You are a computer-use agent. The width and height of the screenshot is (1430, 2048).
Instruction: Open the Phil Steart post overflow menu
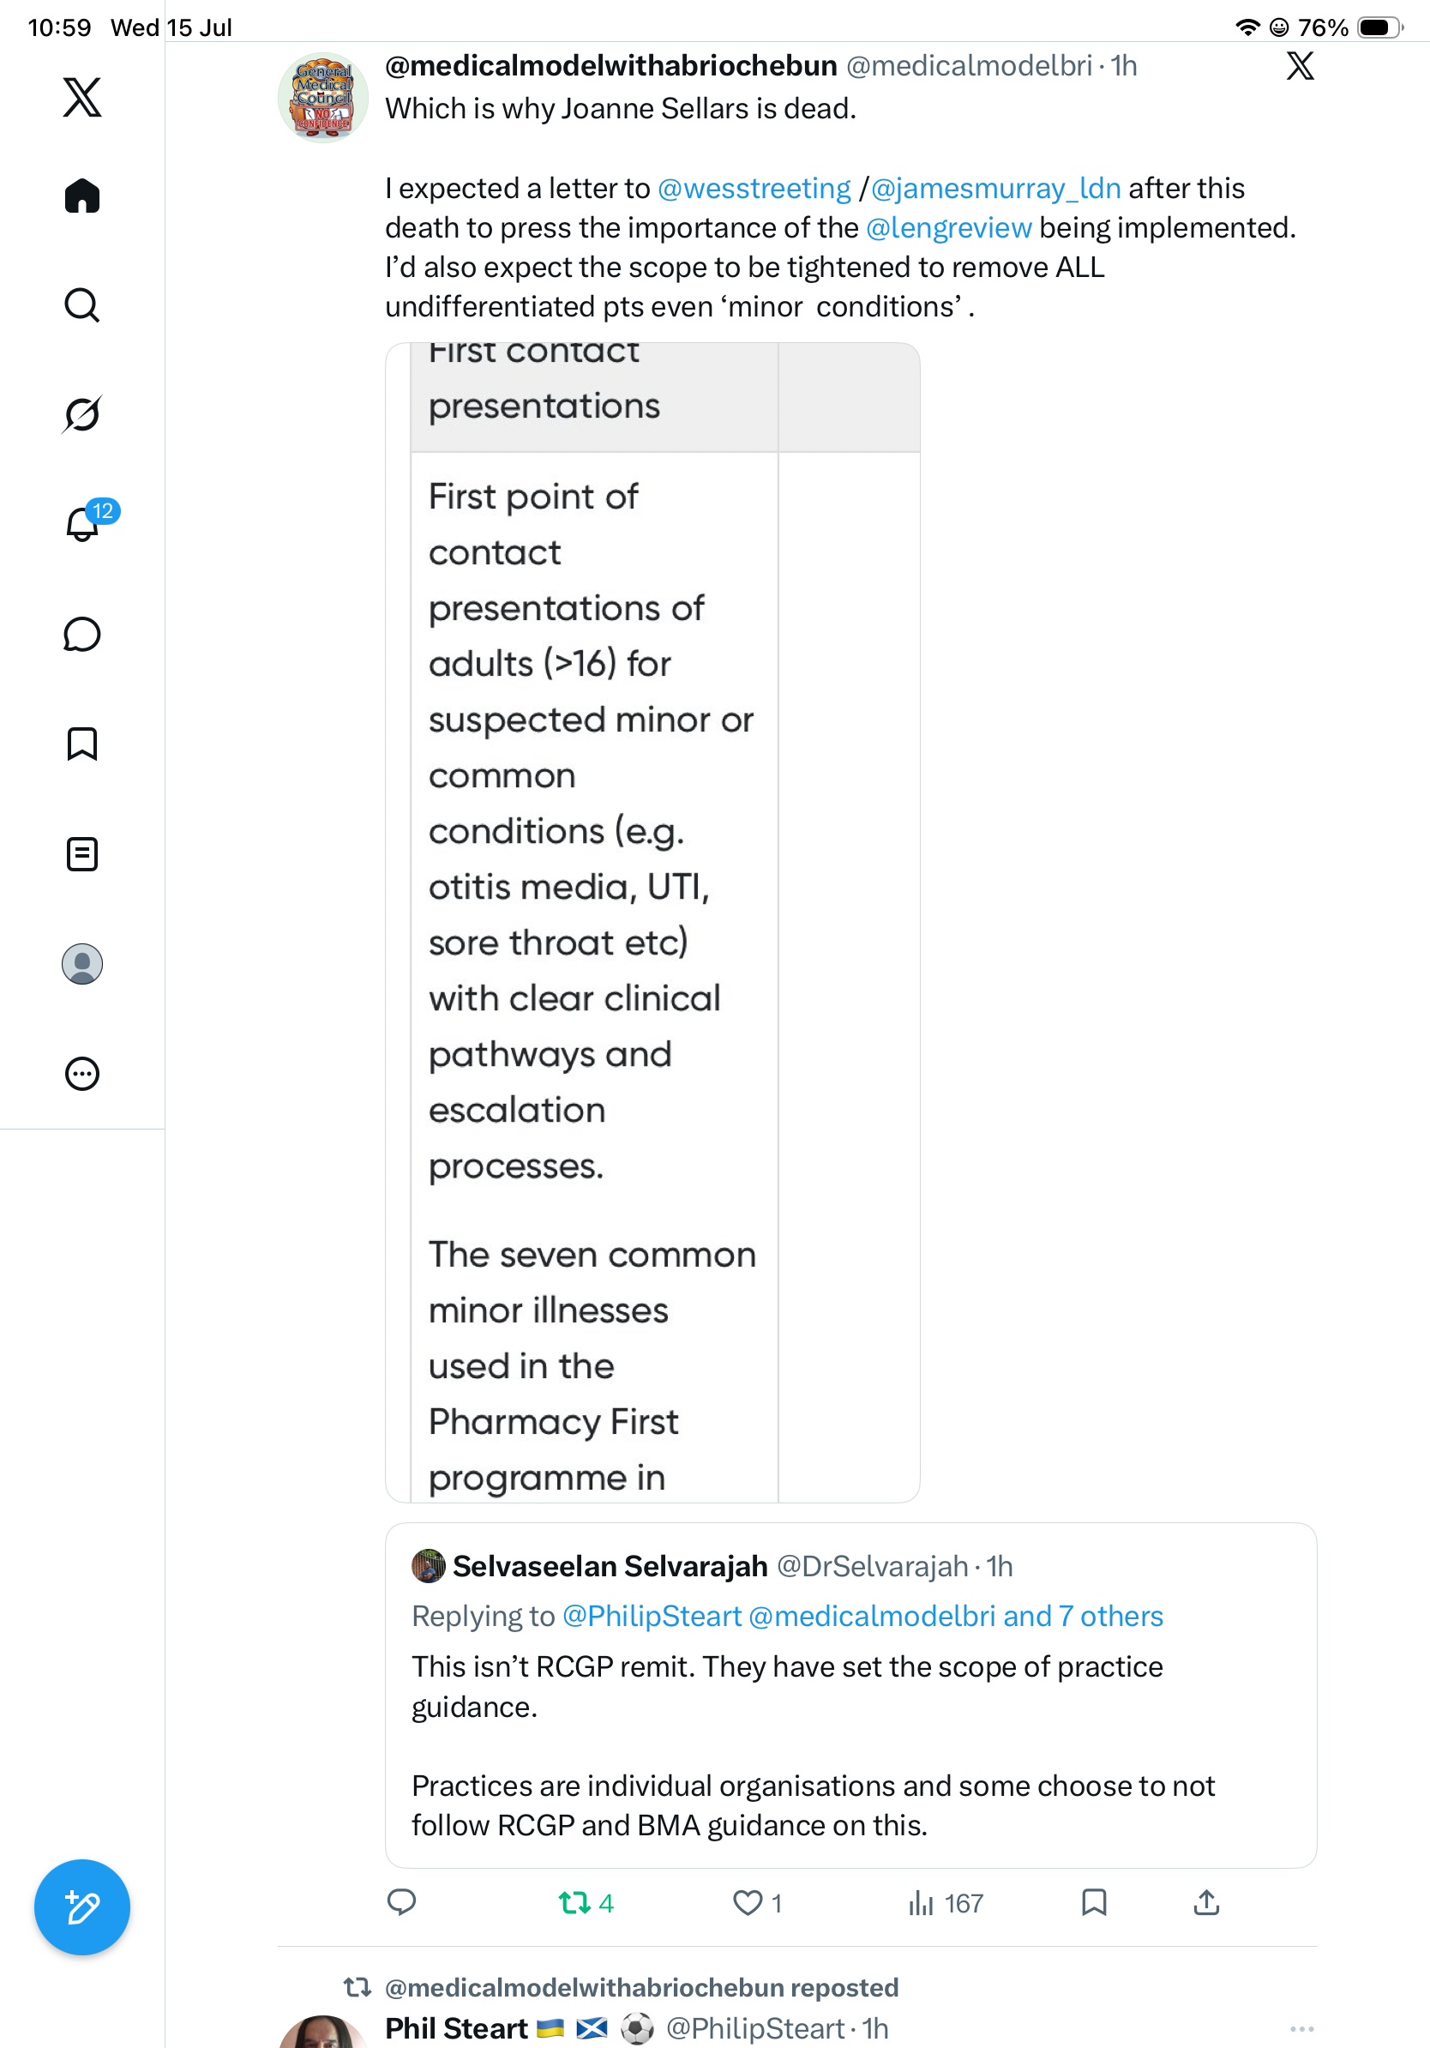tap(1301, 2027)
